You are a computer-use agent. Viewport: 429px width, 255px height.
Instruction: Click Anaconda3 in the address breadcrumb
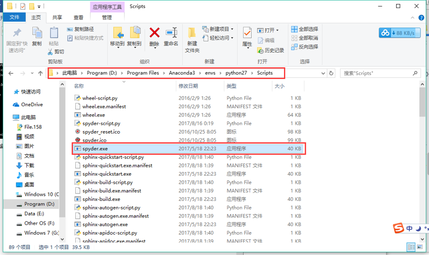click(182, 73)
